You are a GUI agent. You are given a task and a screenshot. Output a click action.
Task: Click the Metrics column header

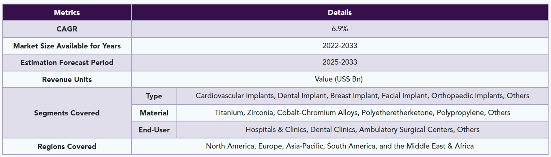click(67, 13)
